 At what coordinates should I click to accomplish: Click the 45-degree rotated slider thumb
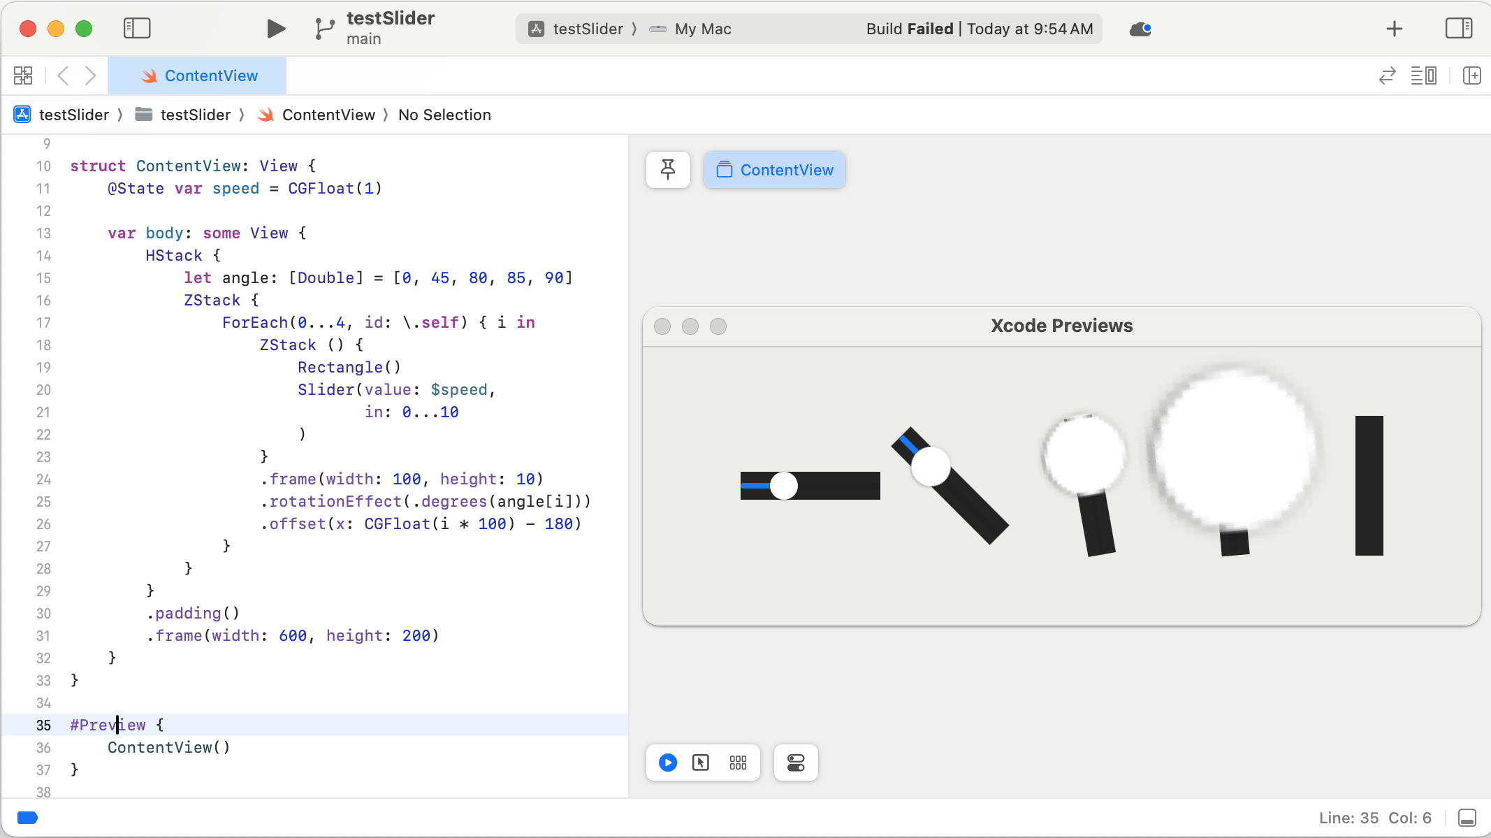pos(931,466)
